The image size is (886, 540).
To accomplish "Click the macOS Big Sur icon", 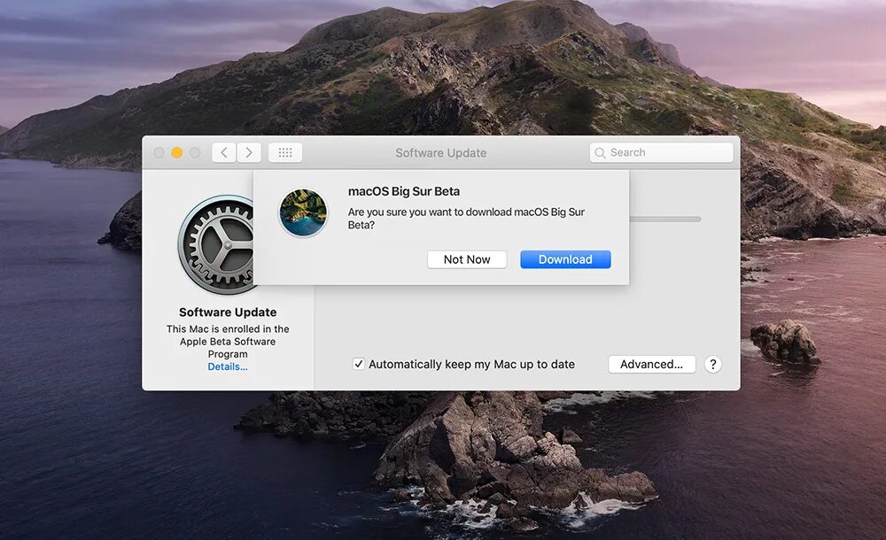I will (303, 213).
